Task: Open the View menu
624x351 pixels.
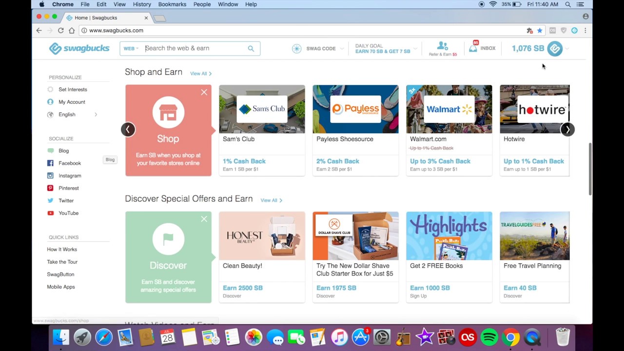Action: (x=119, y=4)
